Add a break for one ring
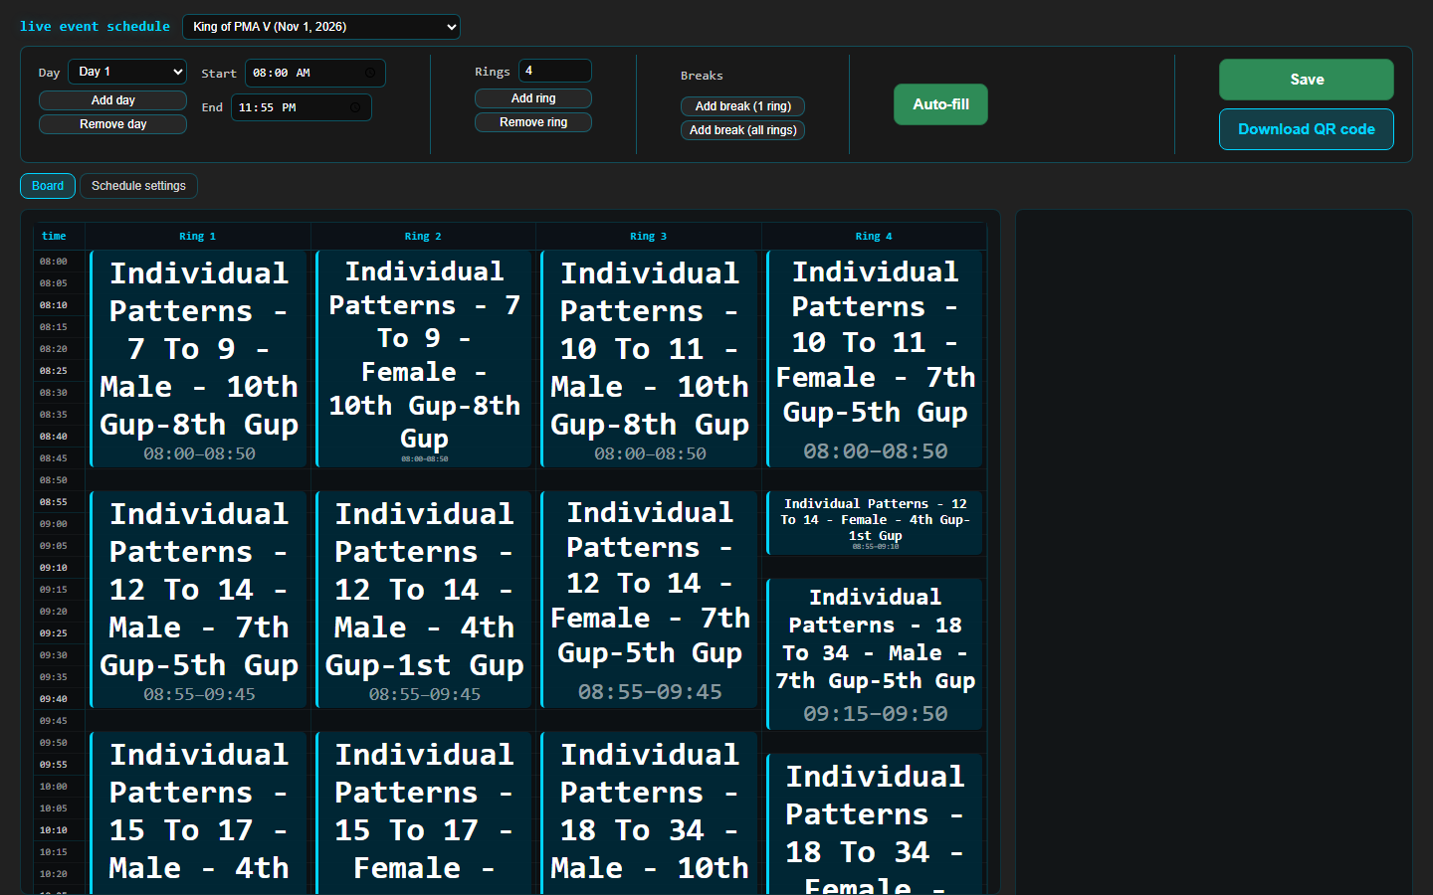Image resolution: width=1433 pixels, height=895 pixels. (742, 106)
